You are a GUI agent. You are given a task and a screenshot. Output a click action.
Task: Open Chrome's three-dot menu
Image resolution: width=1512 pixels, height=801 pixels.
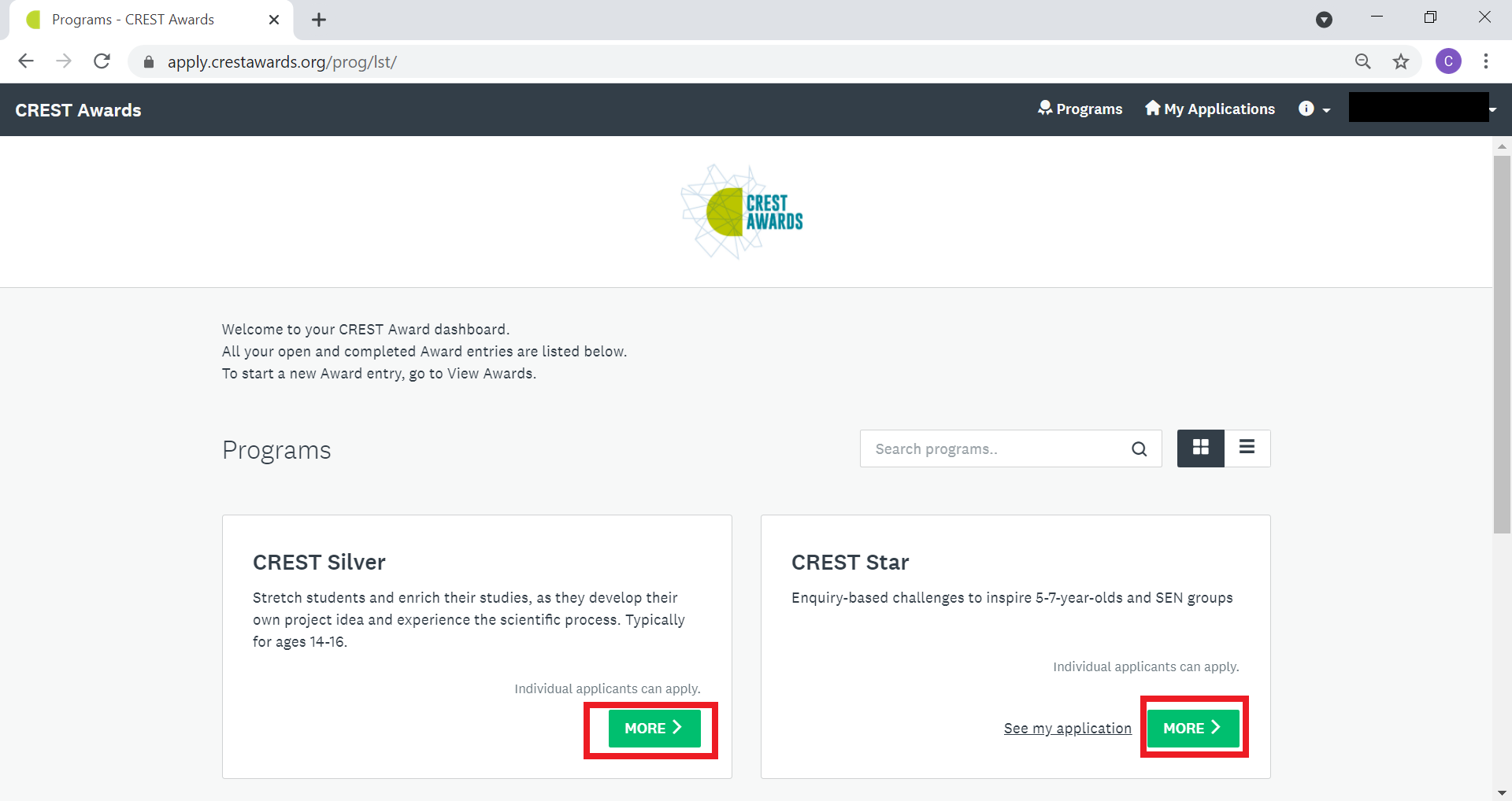[x=1486, y=61]
